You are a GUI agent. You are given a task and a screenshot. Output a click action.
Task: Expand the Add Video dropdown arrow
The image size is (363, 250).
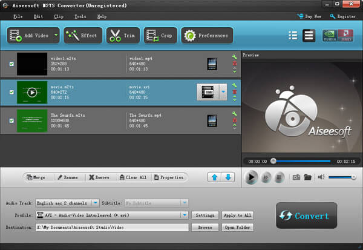pos(56,35)
